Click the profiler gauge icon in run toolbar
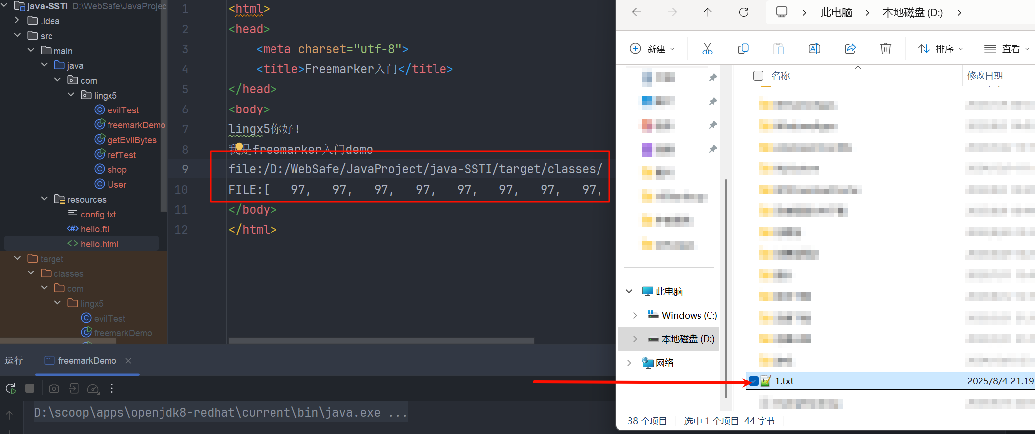The height and width of the screenshot is (434, 1035). coord(93,389)
